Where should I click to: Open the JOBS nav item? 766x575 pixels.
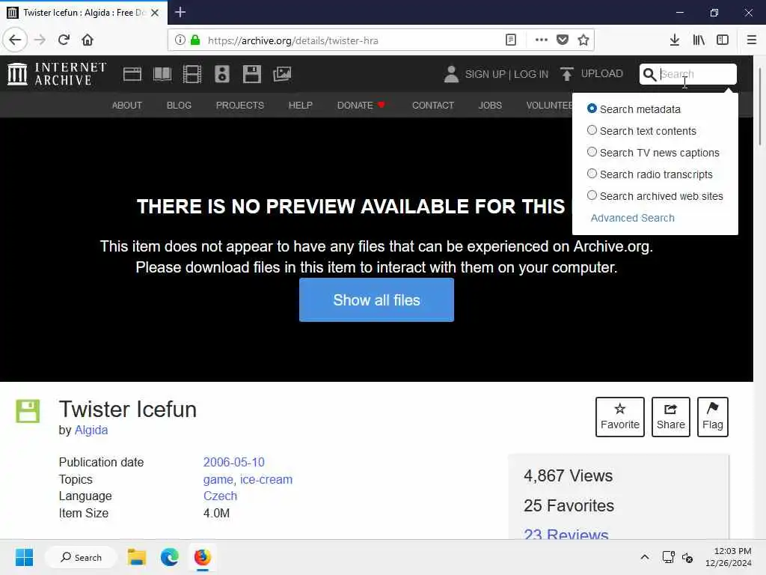click(490, 105)
